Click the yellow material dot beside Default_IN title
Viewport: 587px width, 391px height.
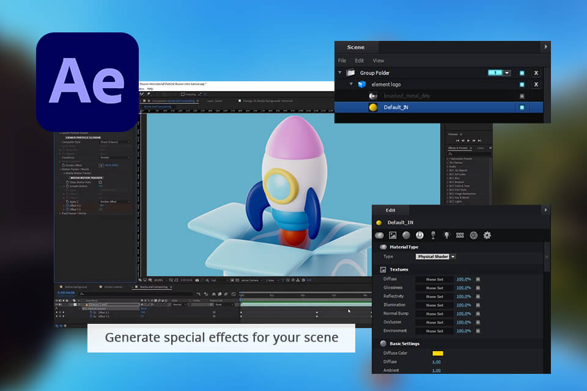[x=379, y=222]
